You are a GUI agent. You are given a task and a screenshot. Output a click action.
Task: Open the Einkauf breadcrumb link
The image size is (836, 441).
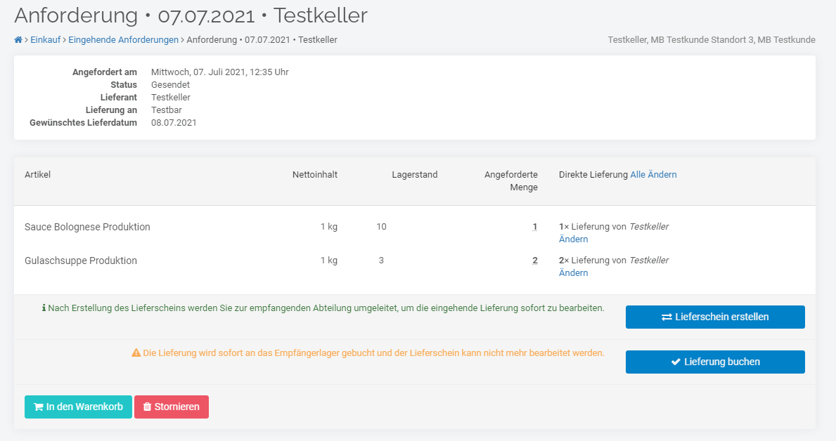pos(45,40)
